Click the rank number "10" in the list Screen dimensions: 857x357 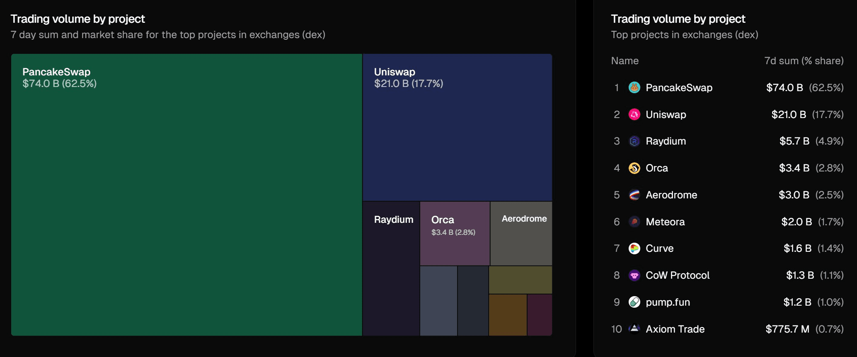617,329
